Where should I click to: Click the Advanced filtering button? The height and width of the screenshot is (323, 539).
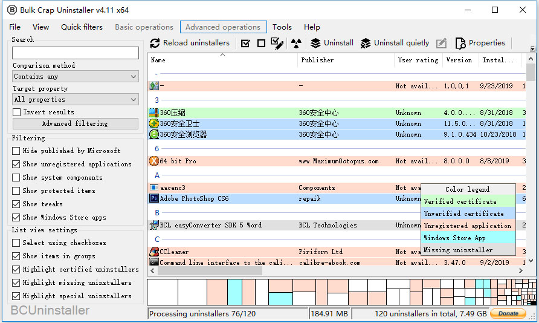click(76, 123)
